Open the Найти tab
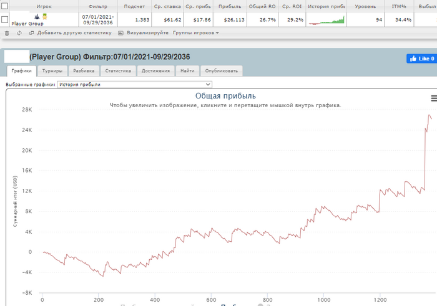This screenshot has width=437, height=306. click(x=187, y=70)
